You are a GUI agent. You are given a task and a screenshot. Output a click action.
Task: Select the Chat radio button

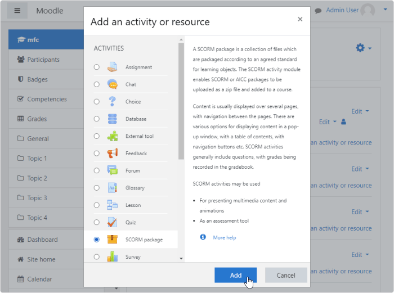click(96, 84)
